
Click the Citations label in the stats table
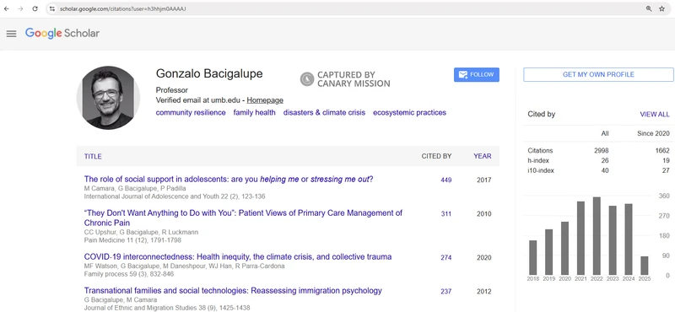click(x=540, y=151)
